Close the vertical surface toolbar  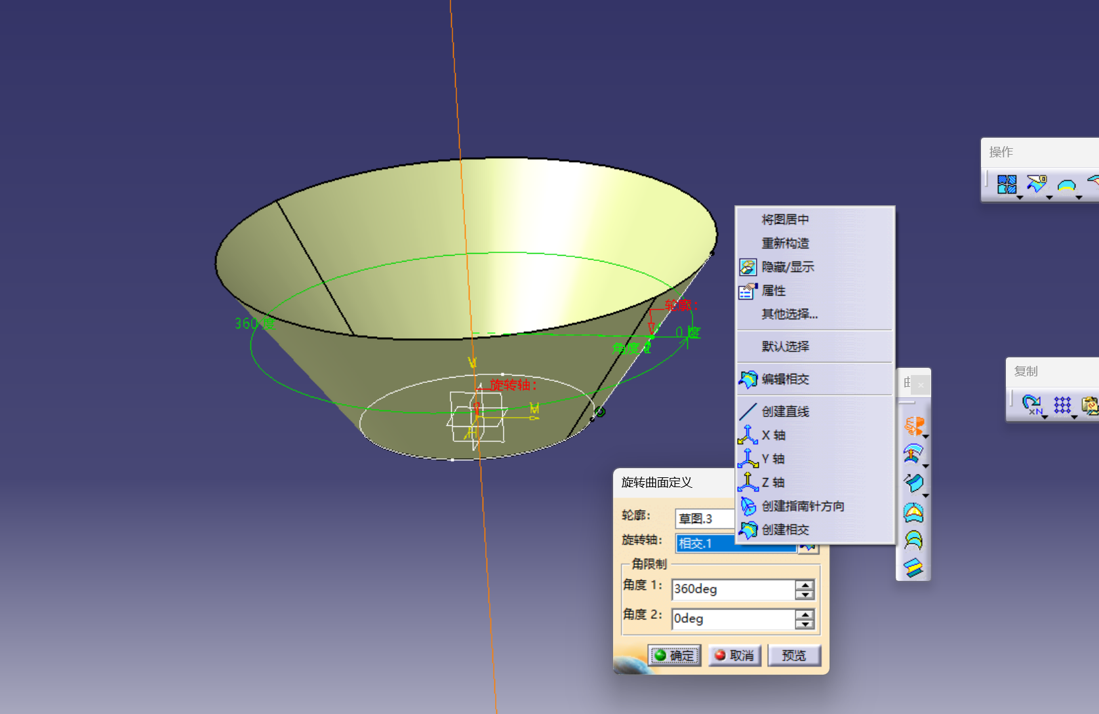click(921, 385)
